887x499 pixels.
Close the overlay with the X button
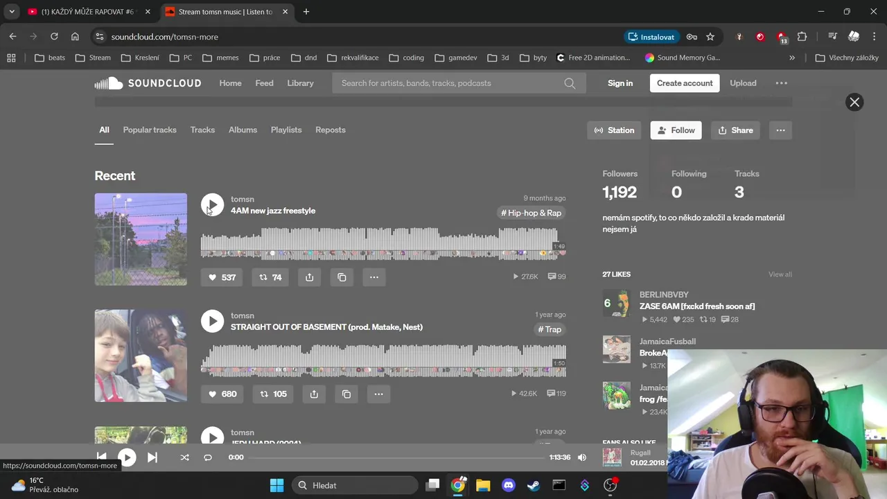[854, 102]
